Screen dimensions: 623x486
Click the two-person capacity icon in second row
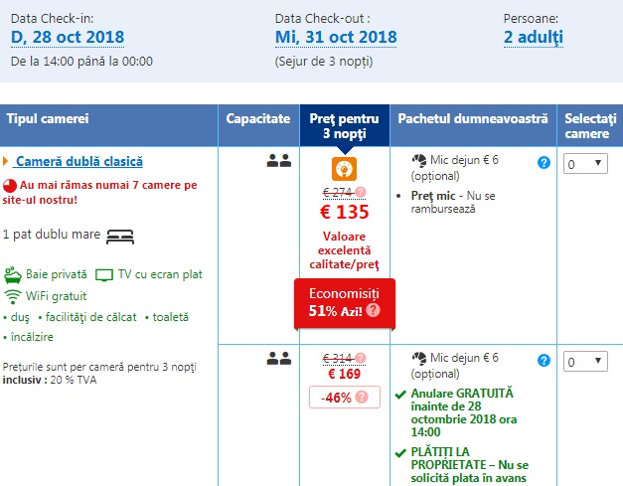coord(278,358)
